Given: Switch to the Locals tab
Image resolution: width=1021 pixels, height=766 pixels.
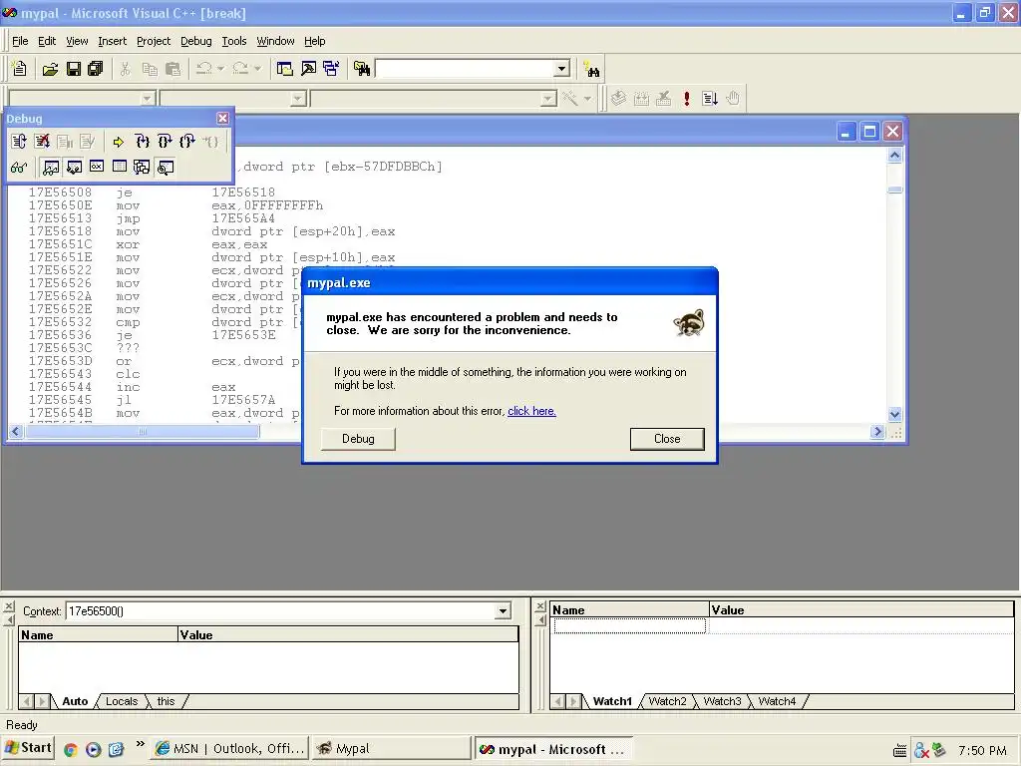Looking at the screenshot, I should pyautogui.click(x=121, y=701).
